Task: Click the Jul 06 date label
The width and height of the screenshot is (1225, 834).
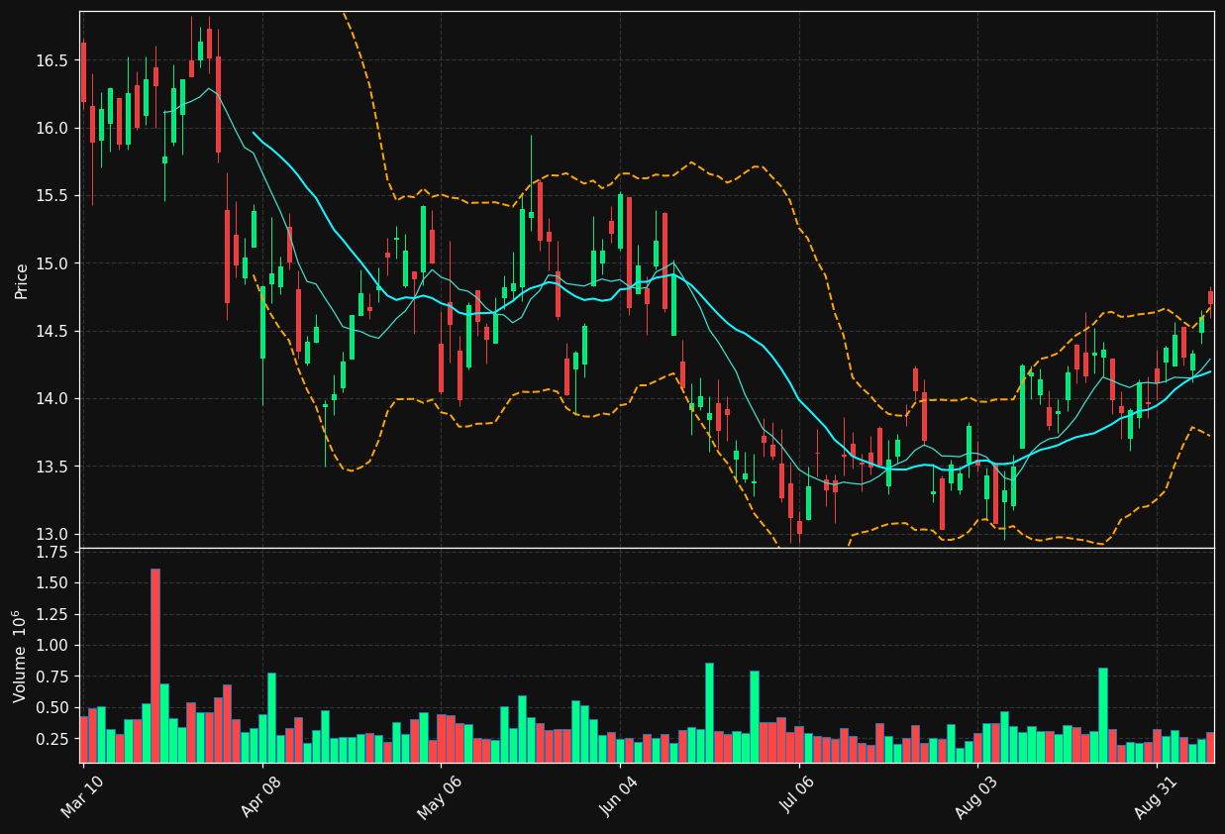Action: click(x=798, y=795)
